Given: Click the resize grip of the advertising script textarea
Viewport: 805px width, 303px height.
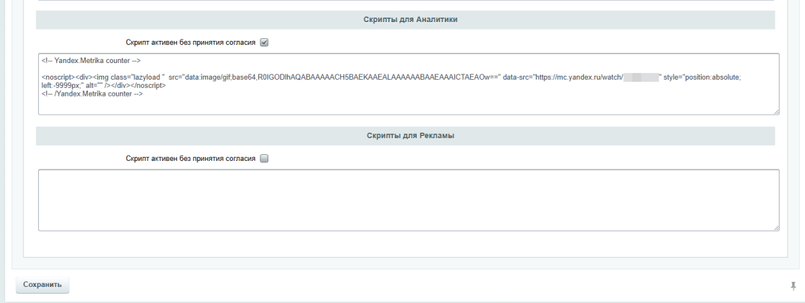Looking at the screenshot, I should pyautogui.click(x=775, y=227).
